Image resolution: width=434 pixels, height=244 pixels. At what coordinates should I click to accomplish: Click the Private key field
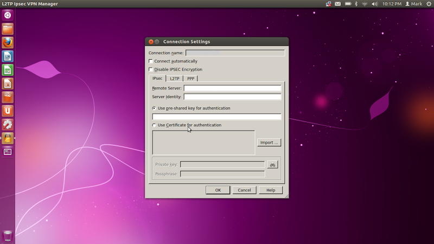pos(222,164)
